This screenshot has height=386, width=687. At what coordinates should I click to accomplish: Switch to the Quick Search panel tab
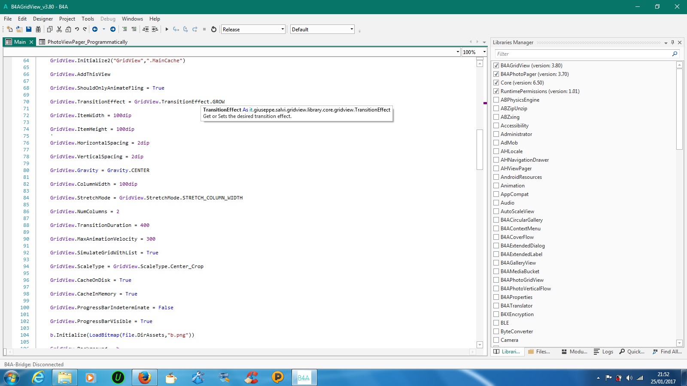632,352
